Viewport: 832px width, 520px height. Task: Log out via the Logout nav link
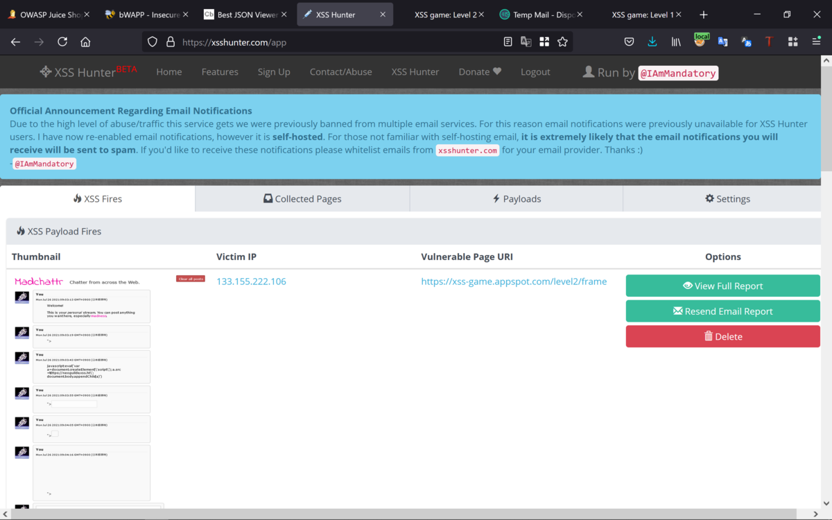(535, 72)
